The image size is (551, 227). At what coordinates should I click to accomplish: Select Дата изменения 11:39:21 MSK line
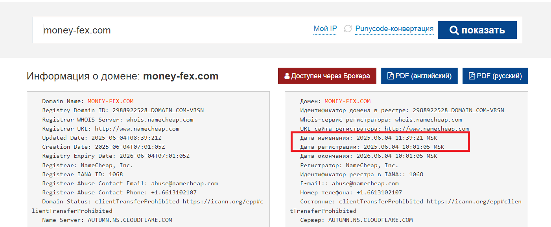pyautogui.click(x=369, y=138)
